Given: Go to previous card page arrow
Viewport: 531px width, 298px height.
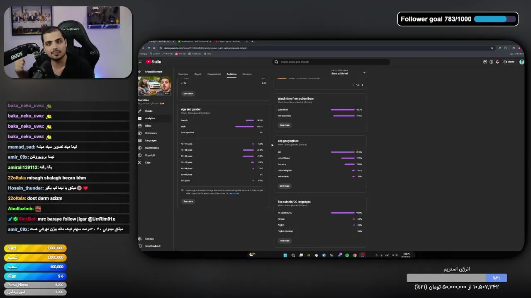Looking at the screenshot, I should point(353,85).
